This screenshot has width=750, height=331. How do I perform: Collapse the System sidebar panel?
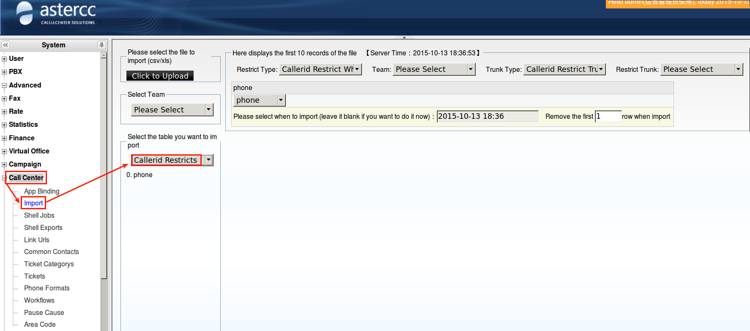coord(5,45)
